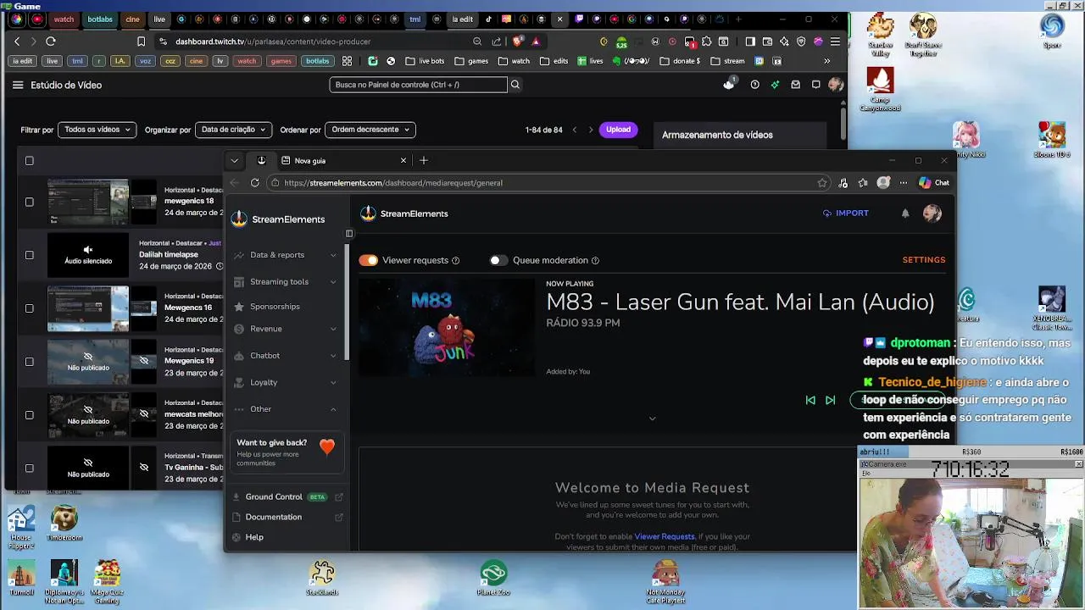Image resolution: width=1085 pixels, height=610 pixels.
Task: Open the browser extensions puzzle icon
Action: 706,41
